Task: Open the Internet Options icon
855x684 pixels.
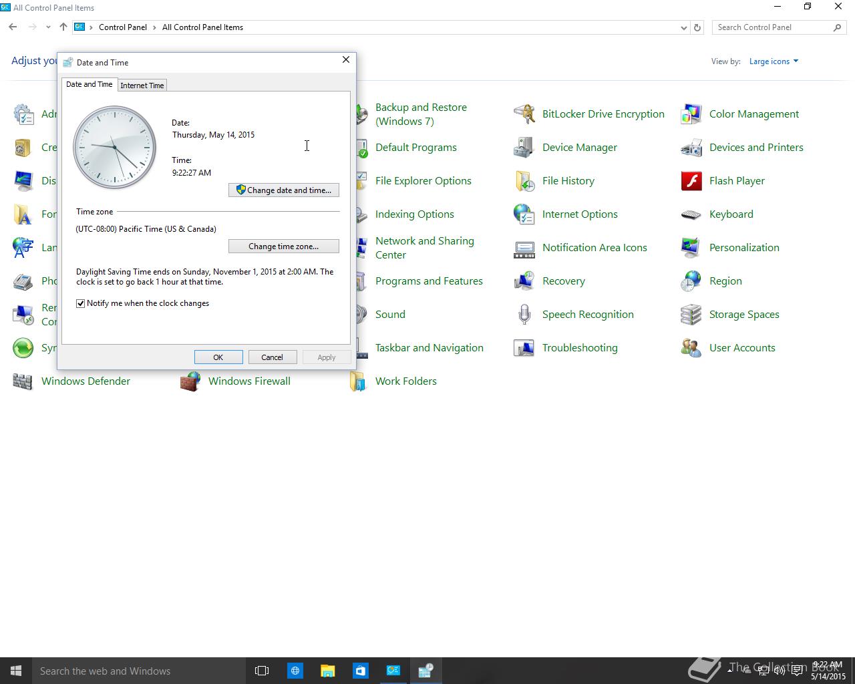Action: (524, 214)
